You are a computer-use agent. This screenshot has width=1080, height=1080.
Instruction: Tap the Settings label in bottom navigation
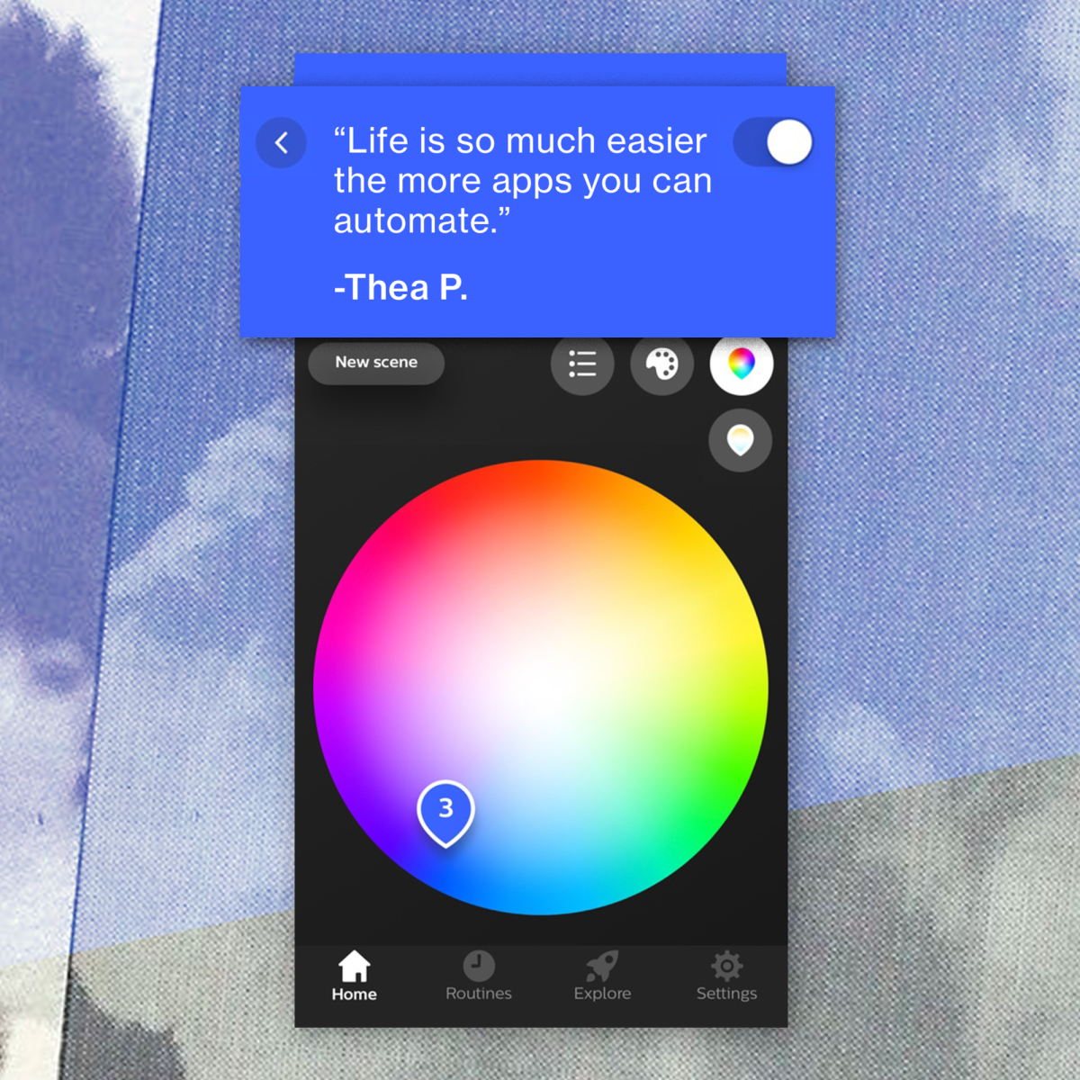click(x=726, y=993)
